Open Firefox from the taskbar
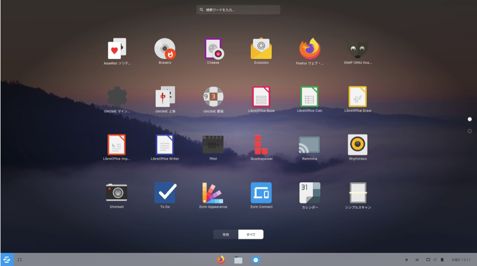 point(221,259)
